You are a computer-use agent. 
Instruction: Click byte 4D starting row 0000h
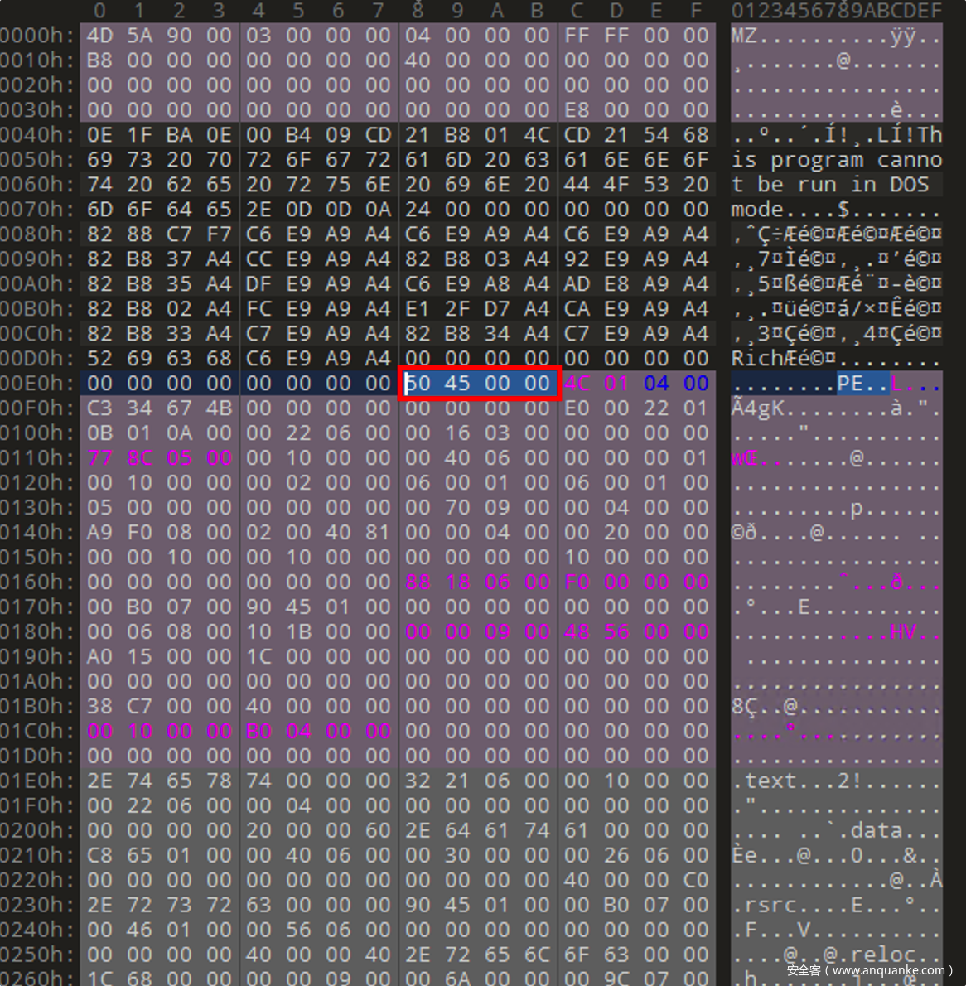pyautogui.click(x=100, y=36)
